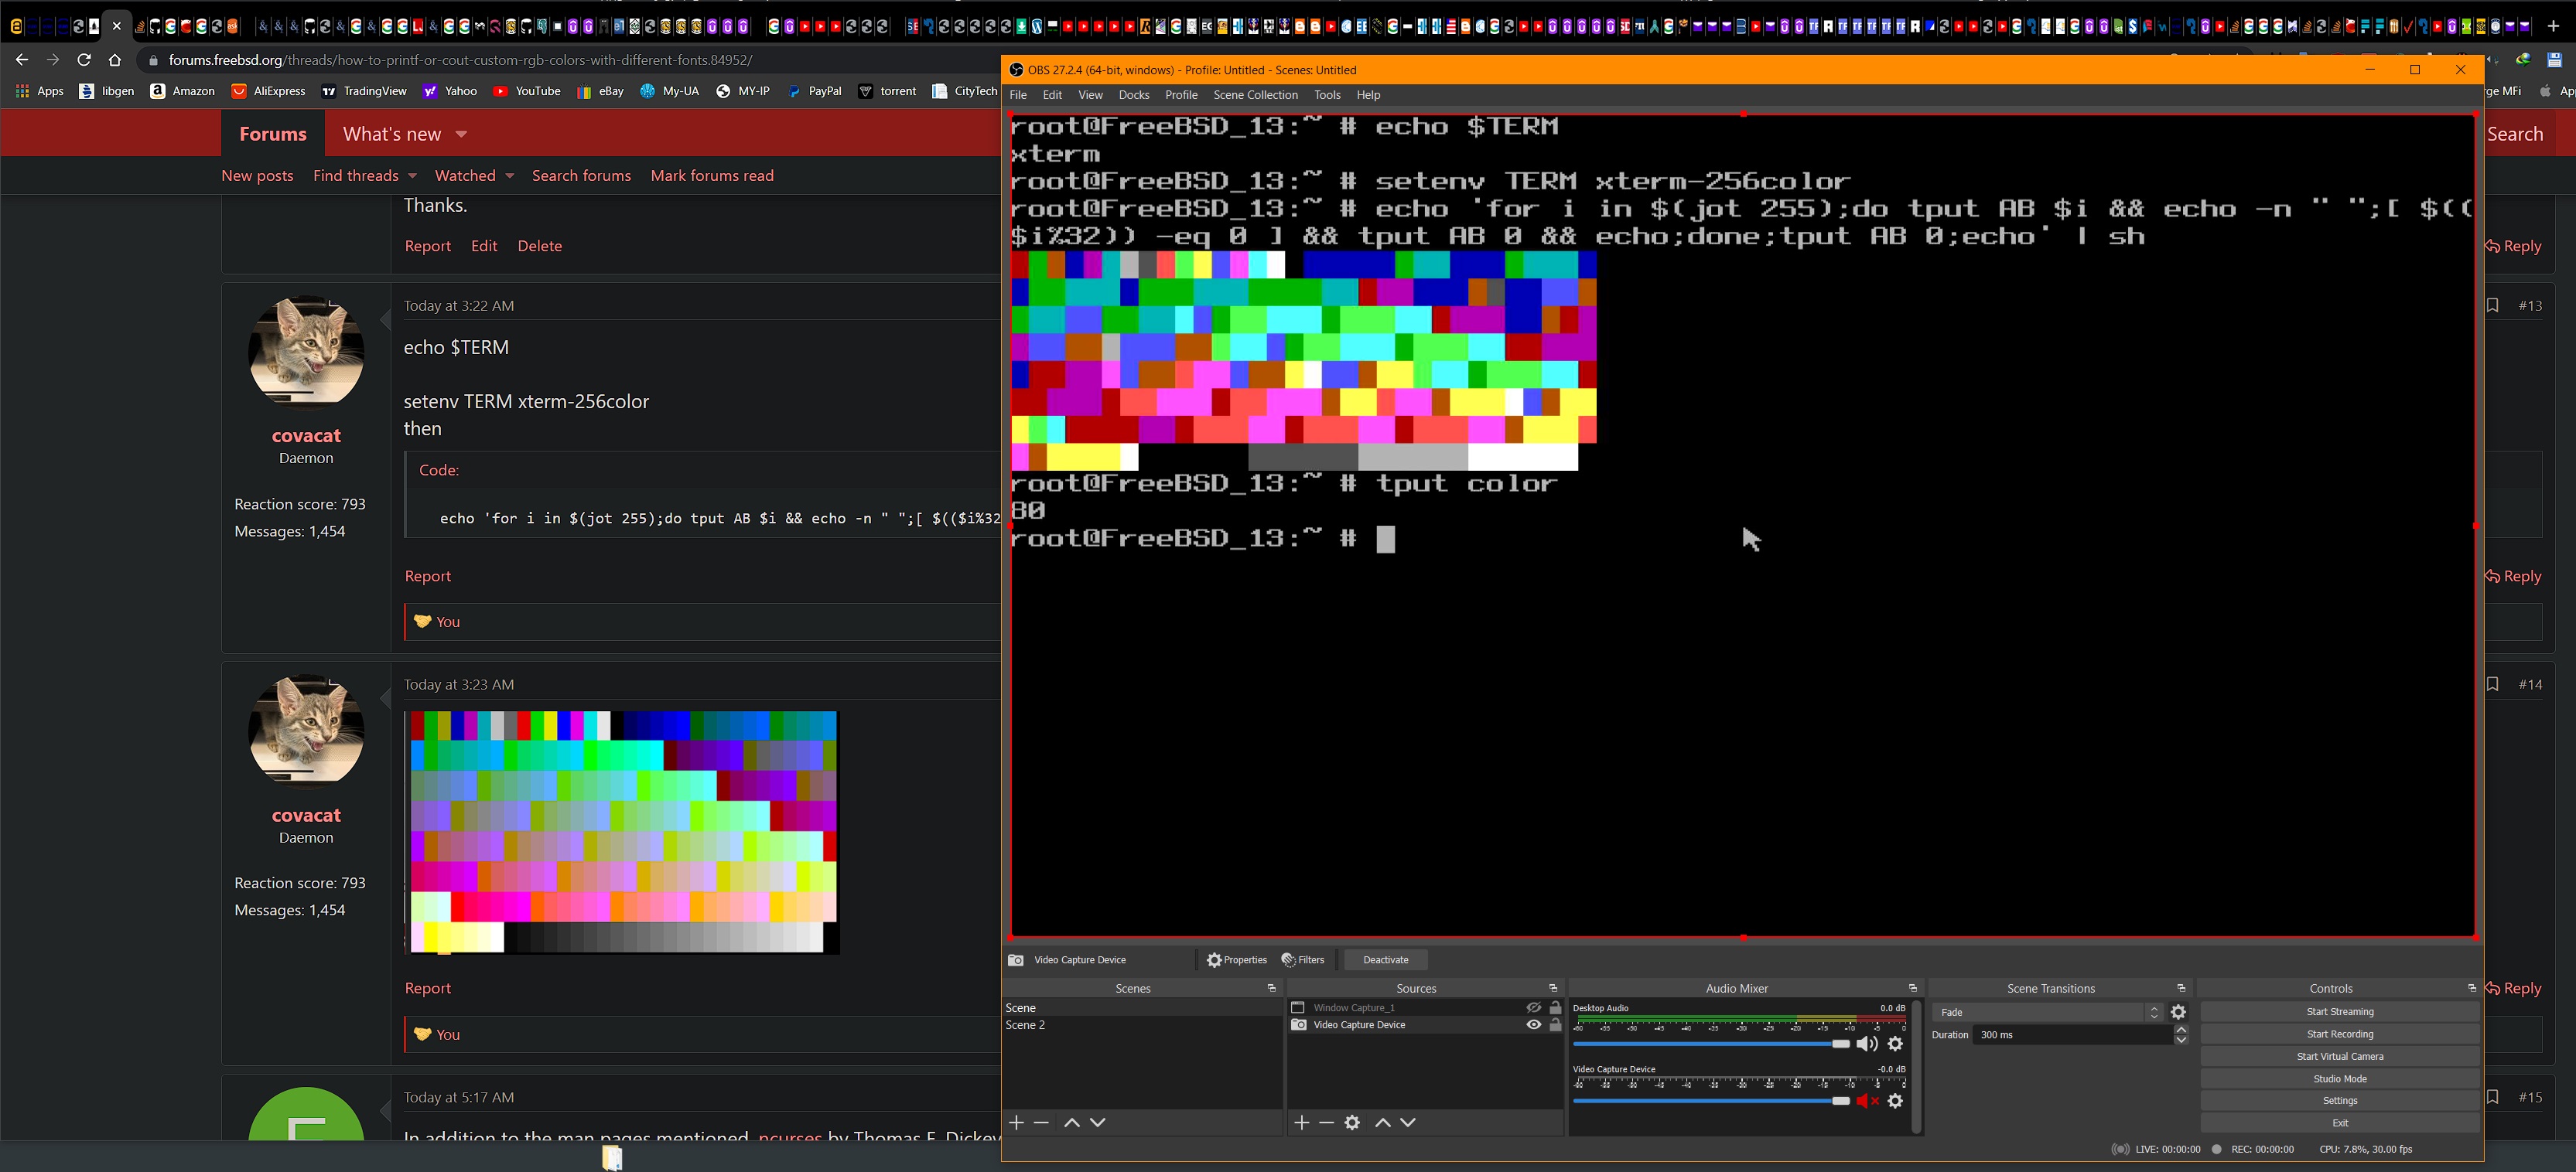Click the Deactivate button on capture device

tap(1385, 959)
